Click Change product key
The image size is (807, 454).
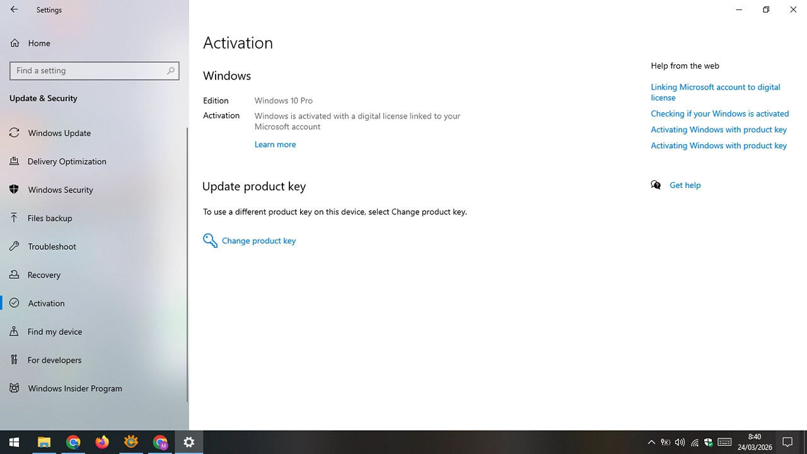coord(250,241)
